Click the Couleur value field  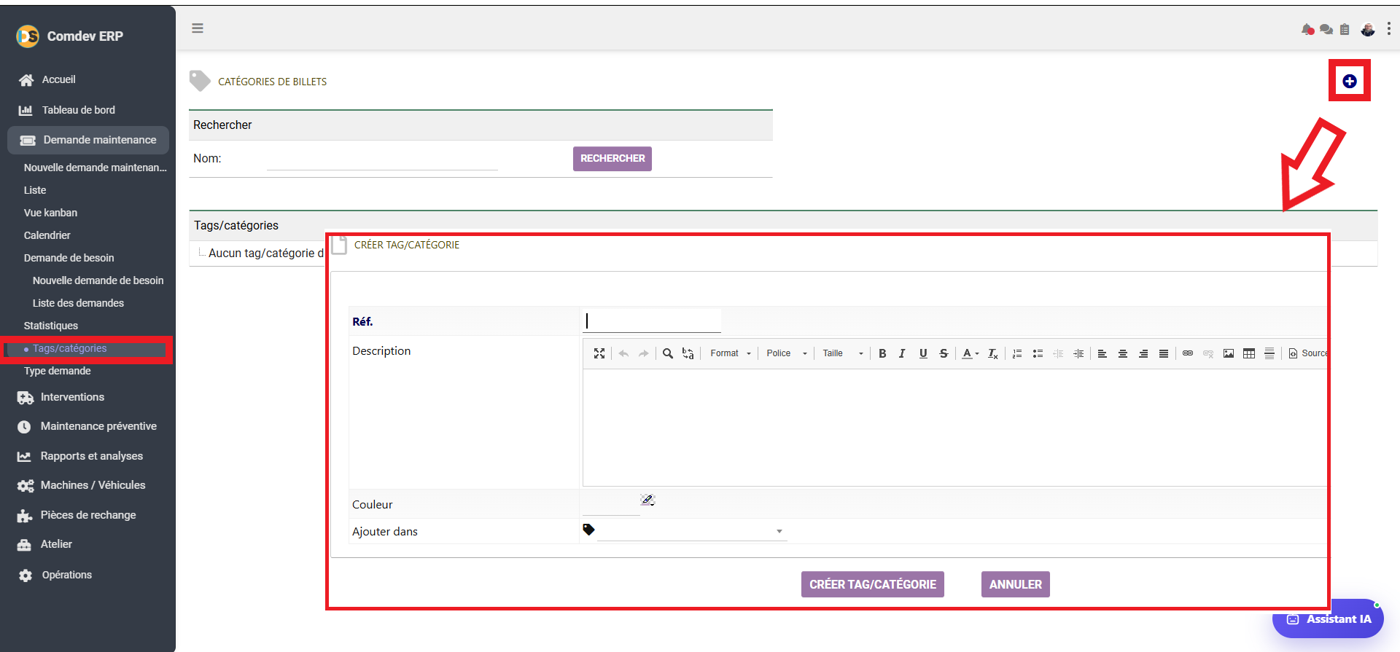pos(611,504)
